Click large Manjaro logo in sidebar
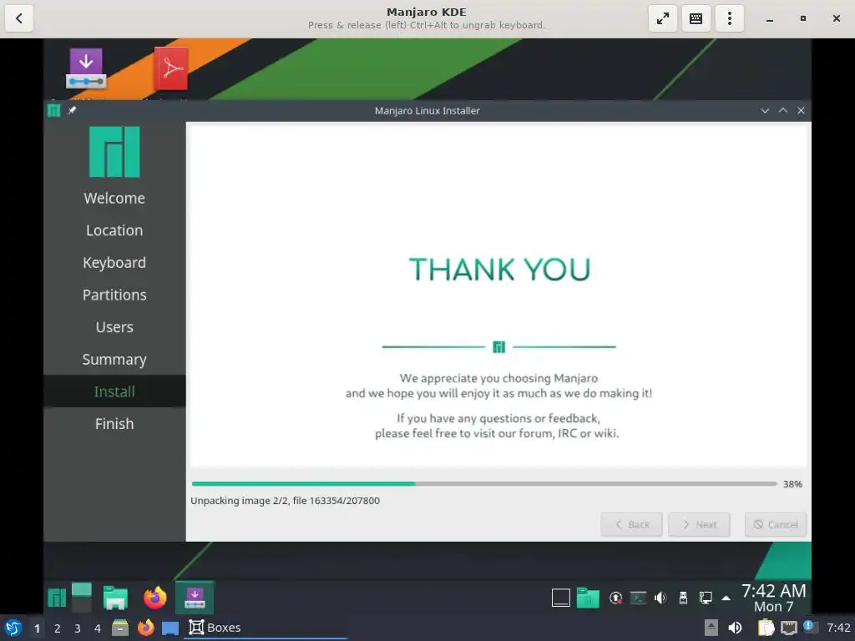Image resolution: width=855 pixels, height=641 pixels. (114, 152)
